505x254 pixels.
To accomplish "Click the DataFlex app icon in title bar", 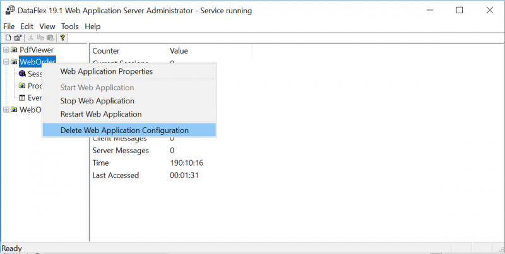I will [11, 10].
